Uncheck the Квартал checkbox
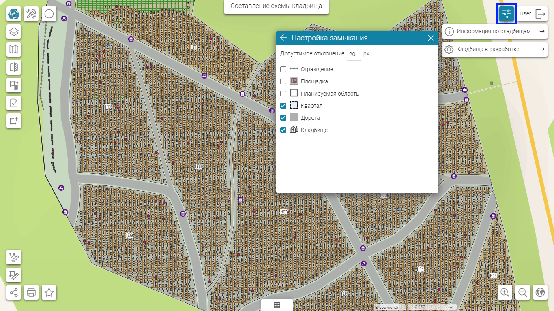 click(x=283, y=106)
